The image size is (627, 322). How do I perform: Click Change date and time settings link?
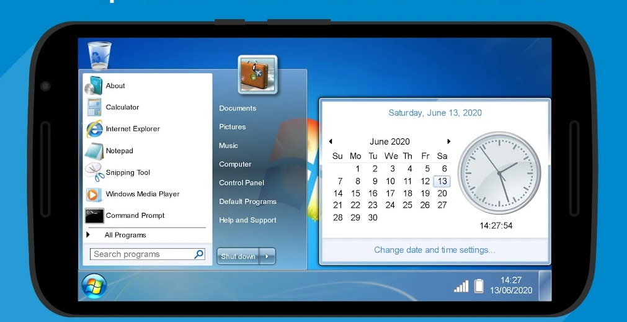point(435,250)
